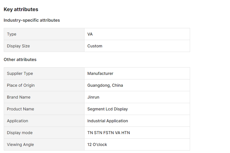Click the Type label cell
Image resolution: width=230 pixels, height=153 pixels.
44,34
